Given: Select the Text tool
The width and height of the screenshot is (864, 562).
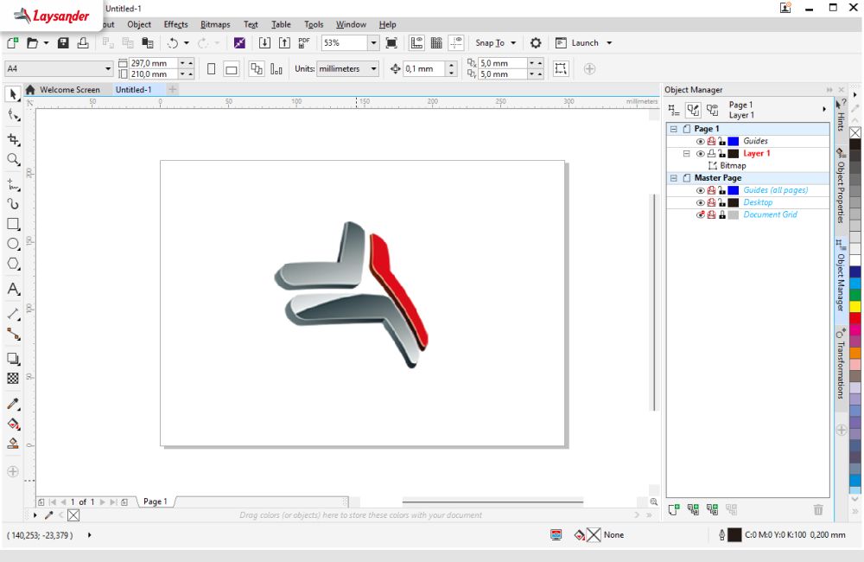Looking at the screenshot, I should pos(13,289).
